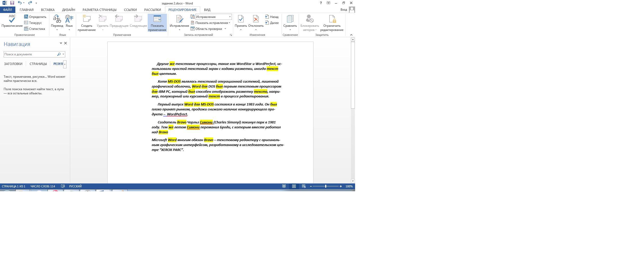Toggle Показать примечания show comments

pyautogui.click(x=157, y=23)
